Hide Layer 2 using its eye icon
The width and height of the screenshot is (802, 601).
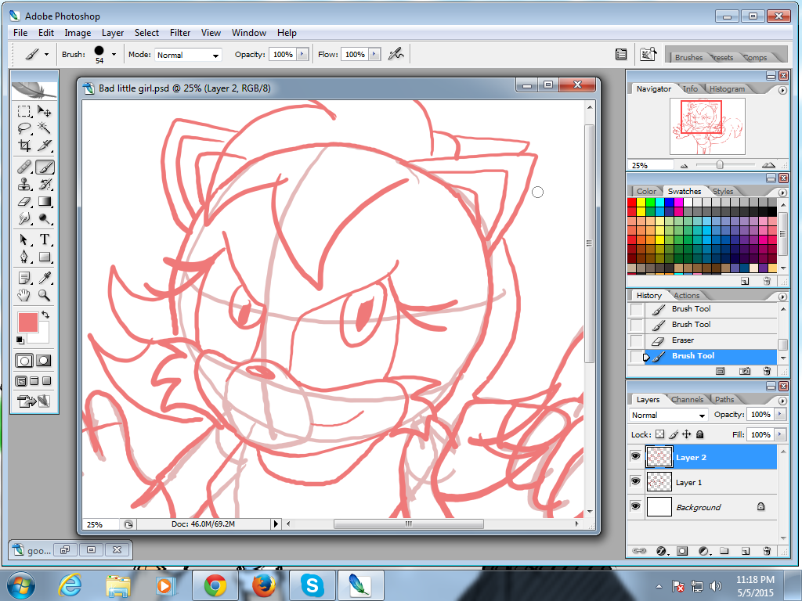(635, 457)
